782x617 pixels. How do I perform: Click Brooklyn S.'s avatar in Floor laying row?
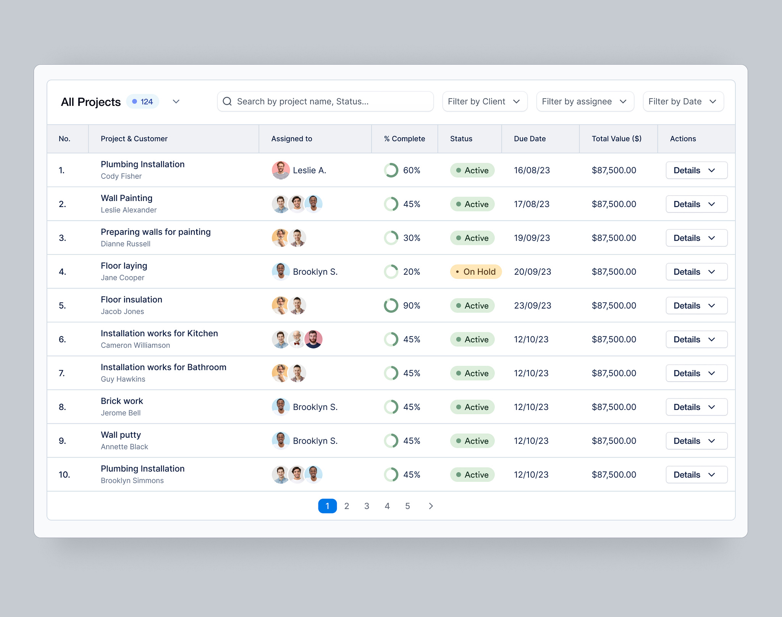pos(281,271)
